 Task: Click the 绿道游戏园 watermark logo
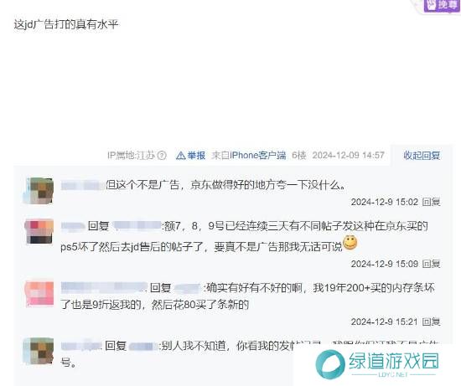[377, 363]
